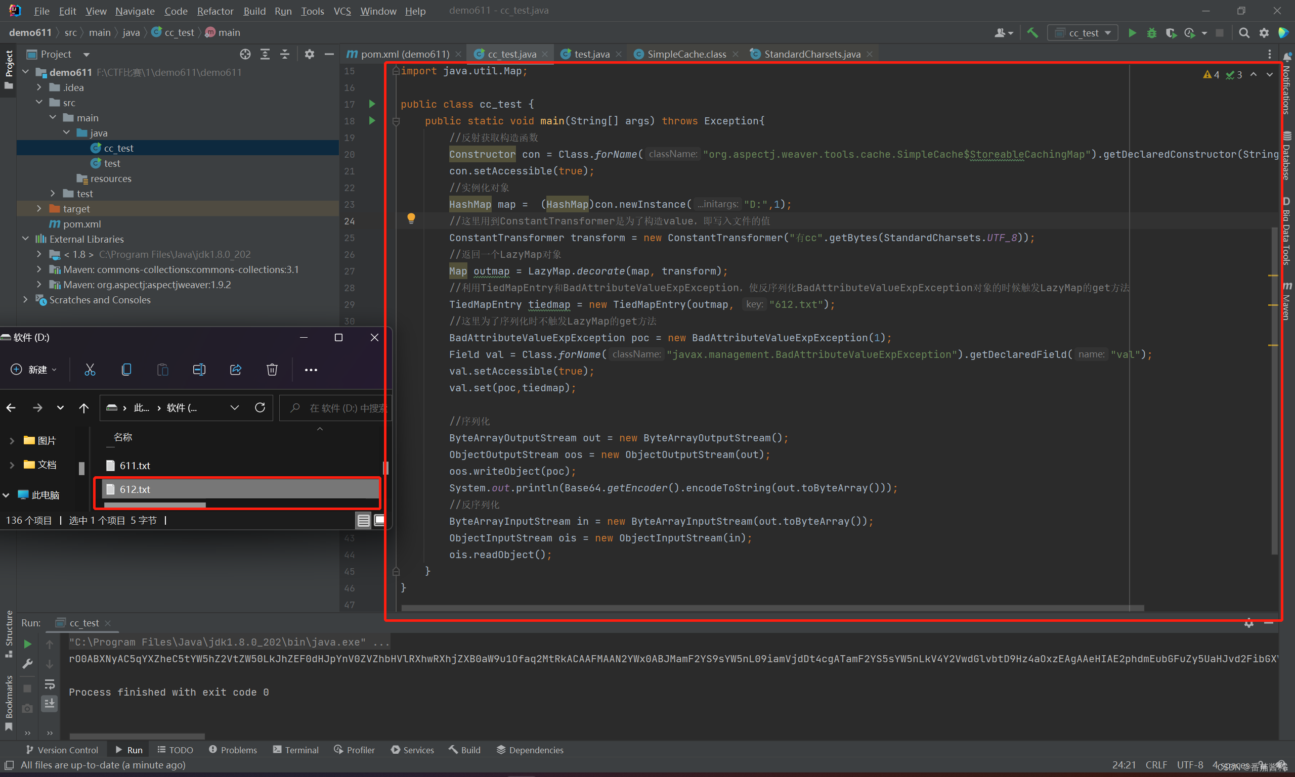See more options ellipsis in Explorer
The image size is (1295, 777).
tap(311, 370)
